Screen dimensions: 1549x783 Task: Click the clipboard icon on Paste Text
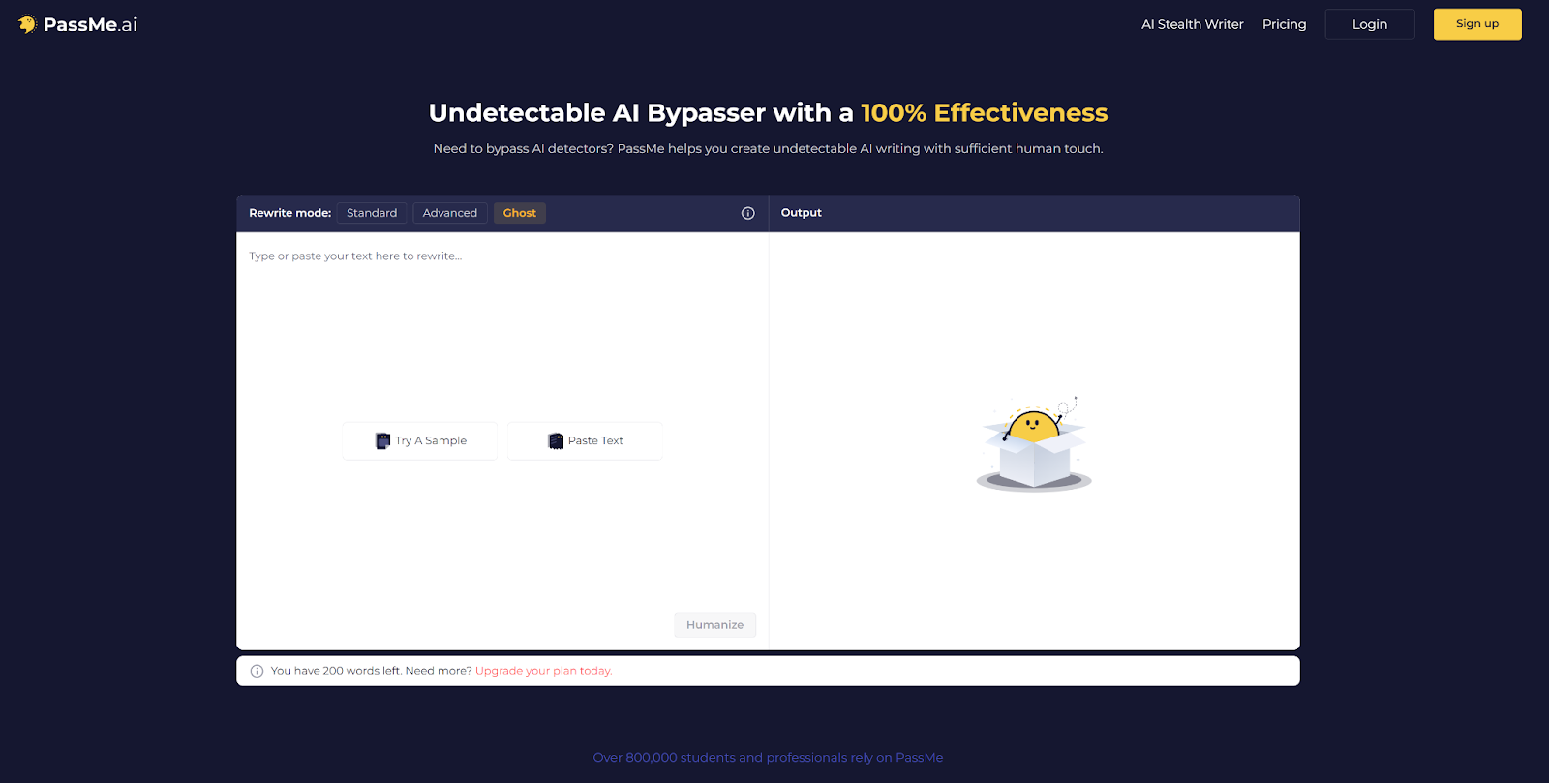point(556,441)
